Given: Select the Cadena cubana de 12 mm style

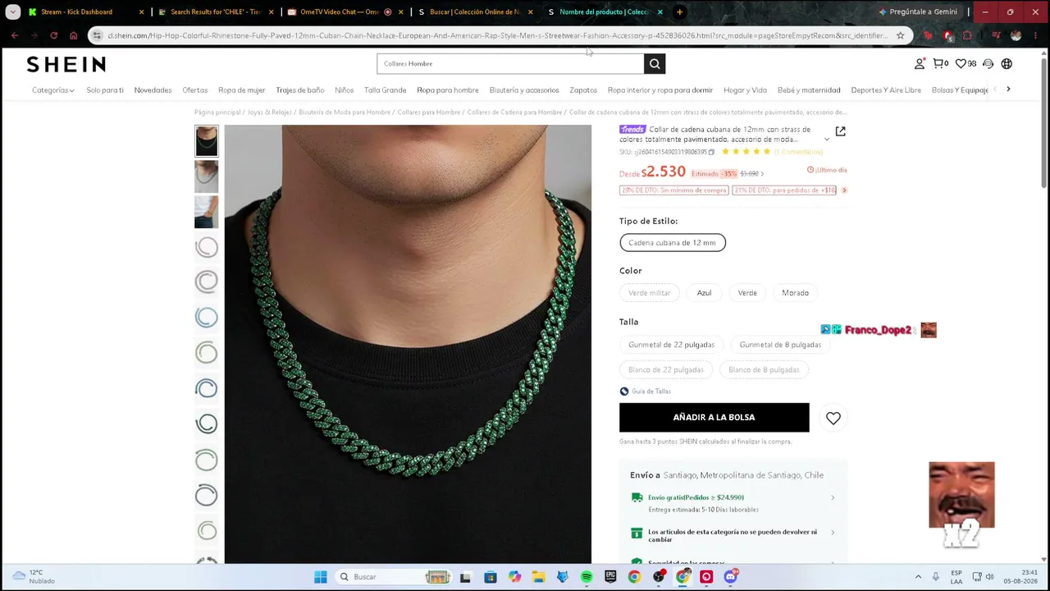Looking at the screenshot, I should click(673, 243).
